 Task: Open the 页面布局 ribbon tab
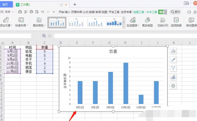(77, 12)
